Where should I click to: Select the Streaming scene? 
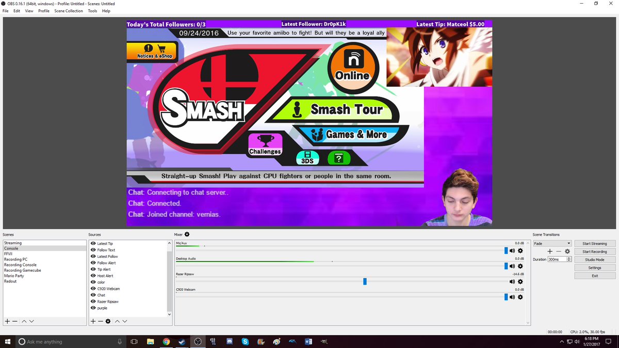point(44,243)
